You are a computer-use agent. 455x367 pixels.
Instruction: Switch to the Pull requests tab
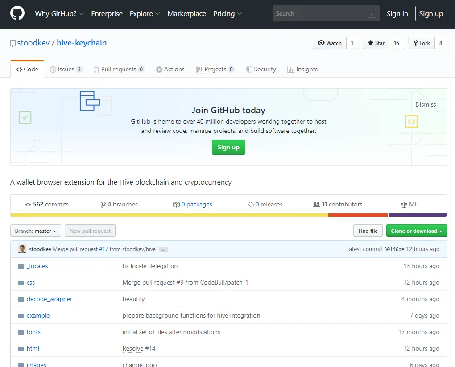pos(119,69)
